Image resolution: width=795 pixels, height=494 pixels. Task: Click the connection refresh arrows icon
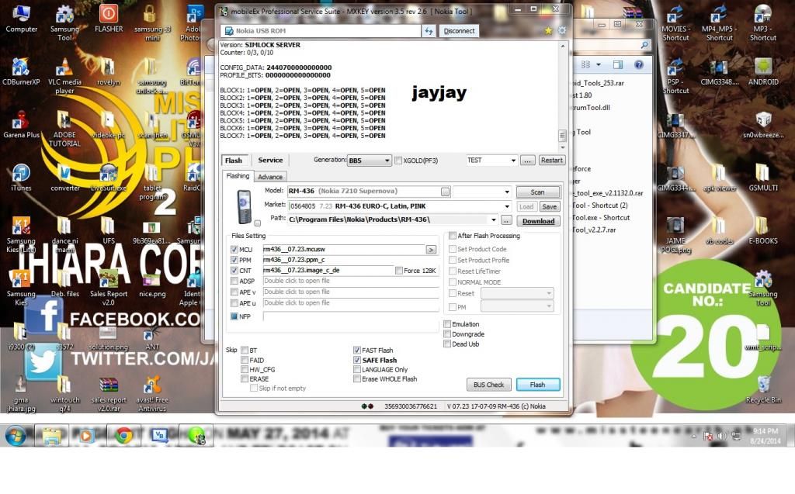pyautogui.click(x=428, y=31)
